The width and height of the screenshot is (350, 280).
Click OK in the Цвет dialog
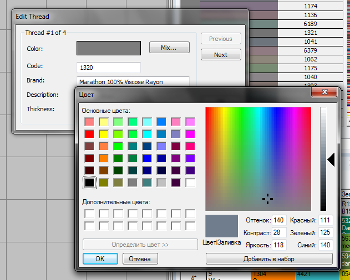(x=100, y=258)
